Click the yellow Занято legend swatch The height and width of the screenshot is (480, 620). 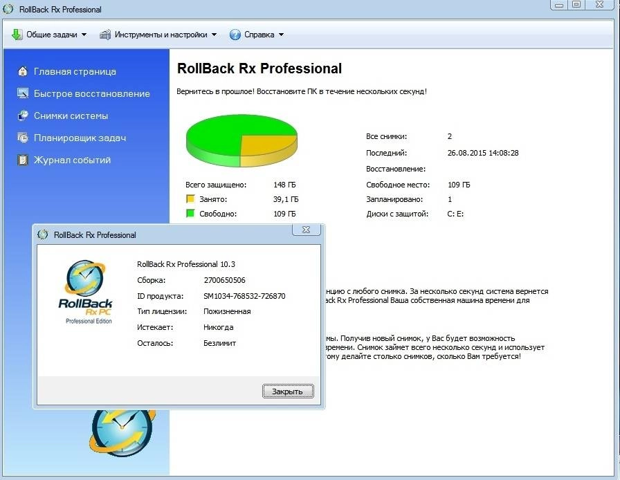point(190,199)
